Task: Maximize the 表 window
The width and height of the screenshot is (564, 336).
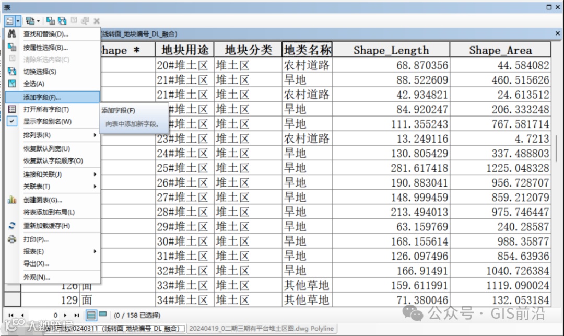Action: click(549, 7)
